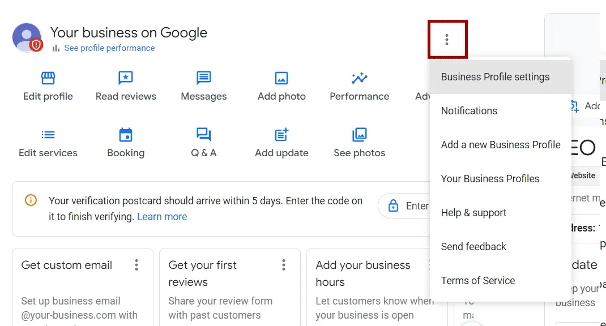
Task: Select Add a new Business Profile
Action: pos(500,145)
